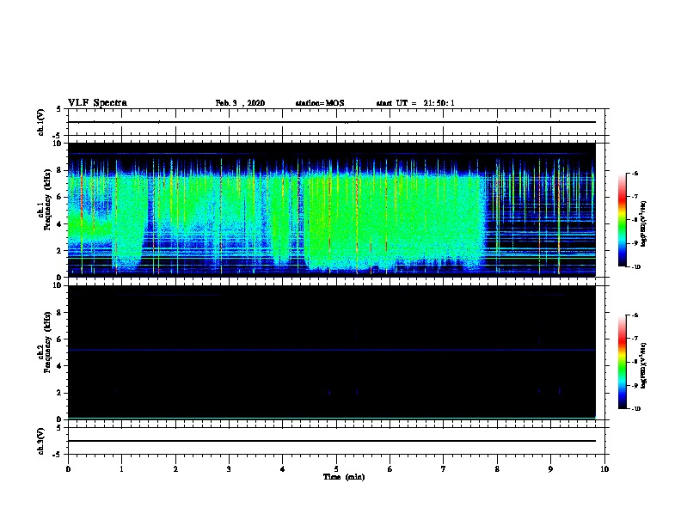Select the ch.2 colorbar log(PSD) label
The width and height of the screenshot is (681, 526).
pos(643,365)
